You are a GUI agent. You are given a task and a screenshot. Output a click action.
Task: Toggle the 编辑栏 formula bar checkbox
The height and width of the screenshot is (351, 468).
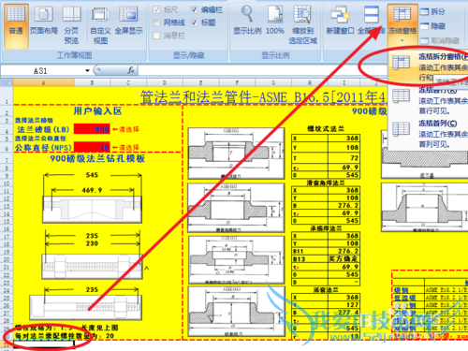click(x=194, y=10)
